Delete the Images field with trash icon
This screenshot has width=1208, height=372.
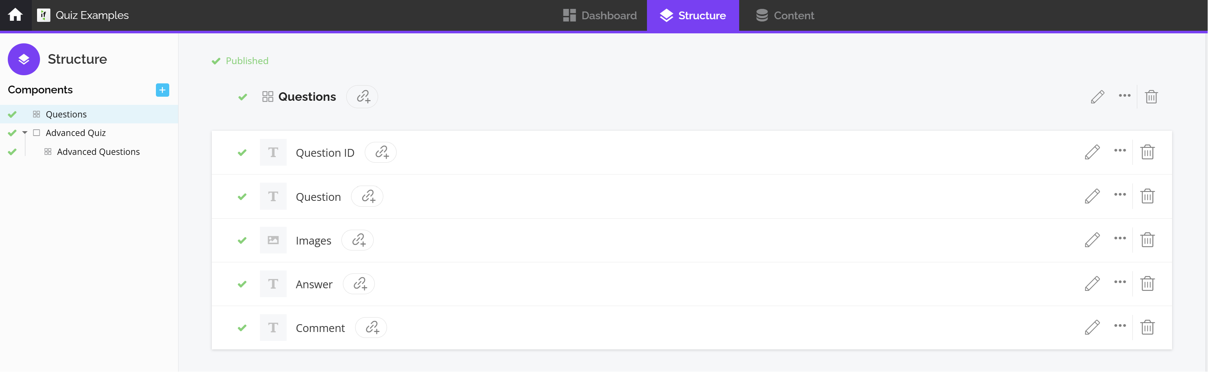click(1147, 240)
